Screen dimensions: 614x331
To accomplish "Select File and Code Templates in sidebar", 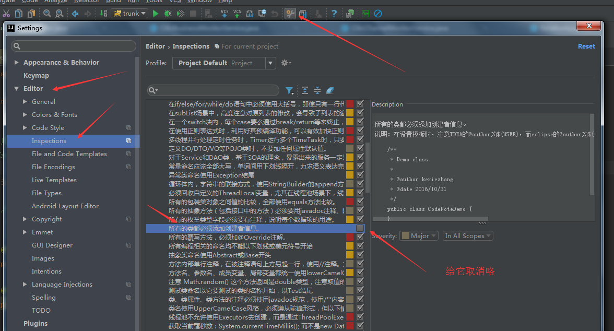I will [69, 154].
